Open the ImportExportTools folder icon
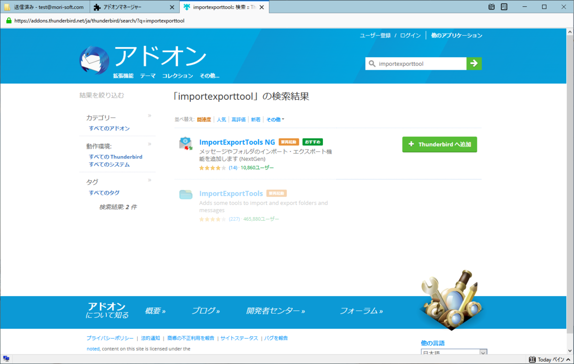 click(x=186, y=194)
